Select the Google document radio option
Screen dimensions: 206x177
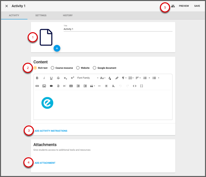[94, 68]
